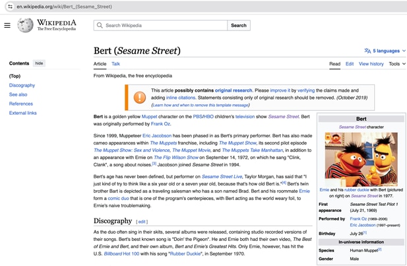
Task: Open Eric Jacobson link in infobox
Action: 363,225
